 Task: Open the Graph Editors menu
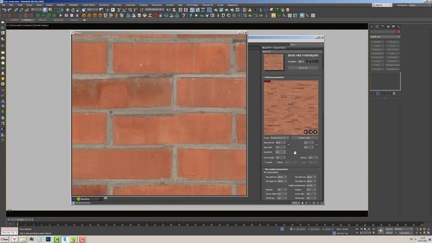pyautogui.click(x=88, y=5)
